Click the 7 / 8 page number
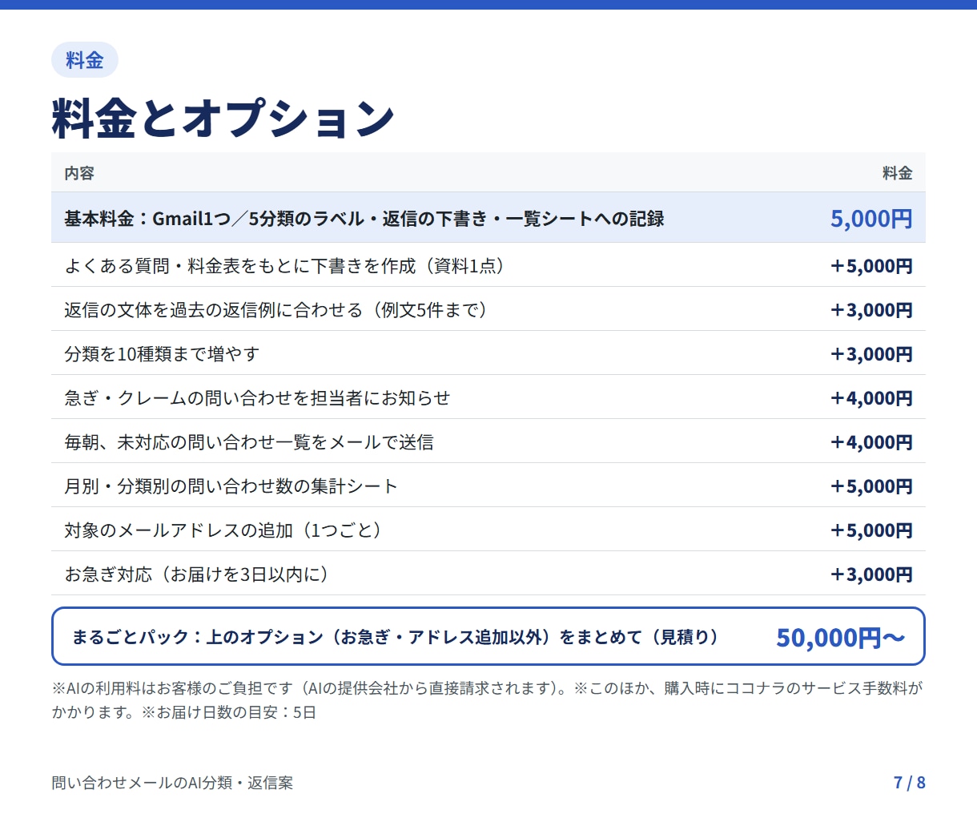The height and width of the screenshot is (814, 977). click(910, 783)
